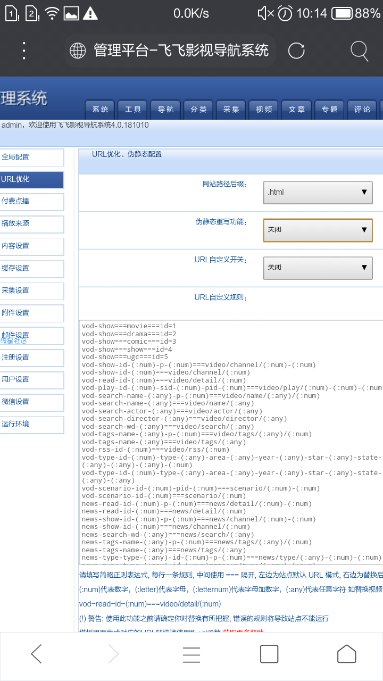383x681 pixels.
Task: Open 用户设置 in the sidebar
Action: tap(31, 380)
